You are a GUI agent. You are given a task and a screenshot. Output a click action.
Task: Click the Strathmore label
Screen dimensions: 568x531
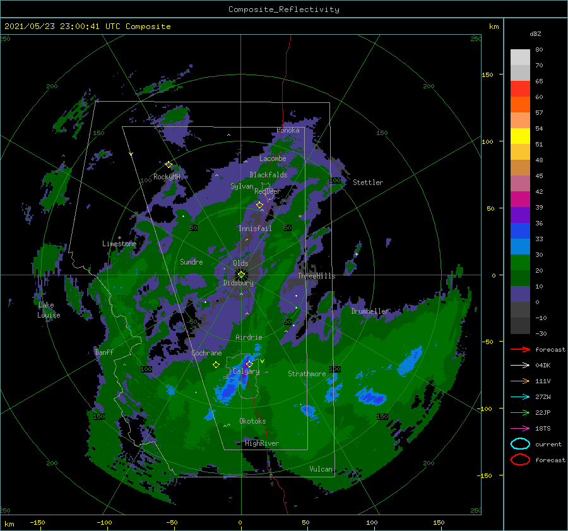307,373
